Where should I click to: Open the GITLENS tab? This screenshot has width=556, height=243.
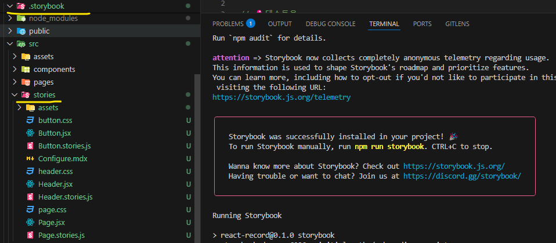[457, 24]
